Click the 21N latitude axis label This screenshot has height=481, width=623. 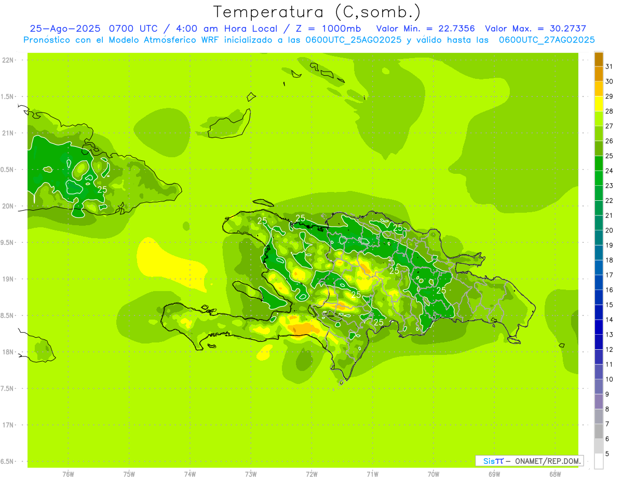8,133
